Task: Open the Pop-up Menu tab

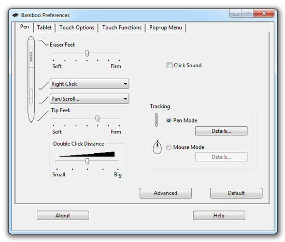Action: [x=166, y=27]
